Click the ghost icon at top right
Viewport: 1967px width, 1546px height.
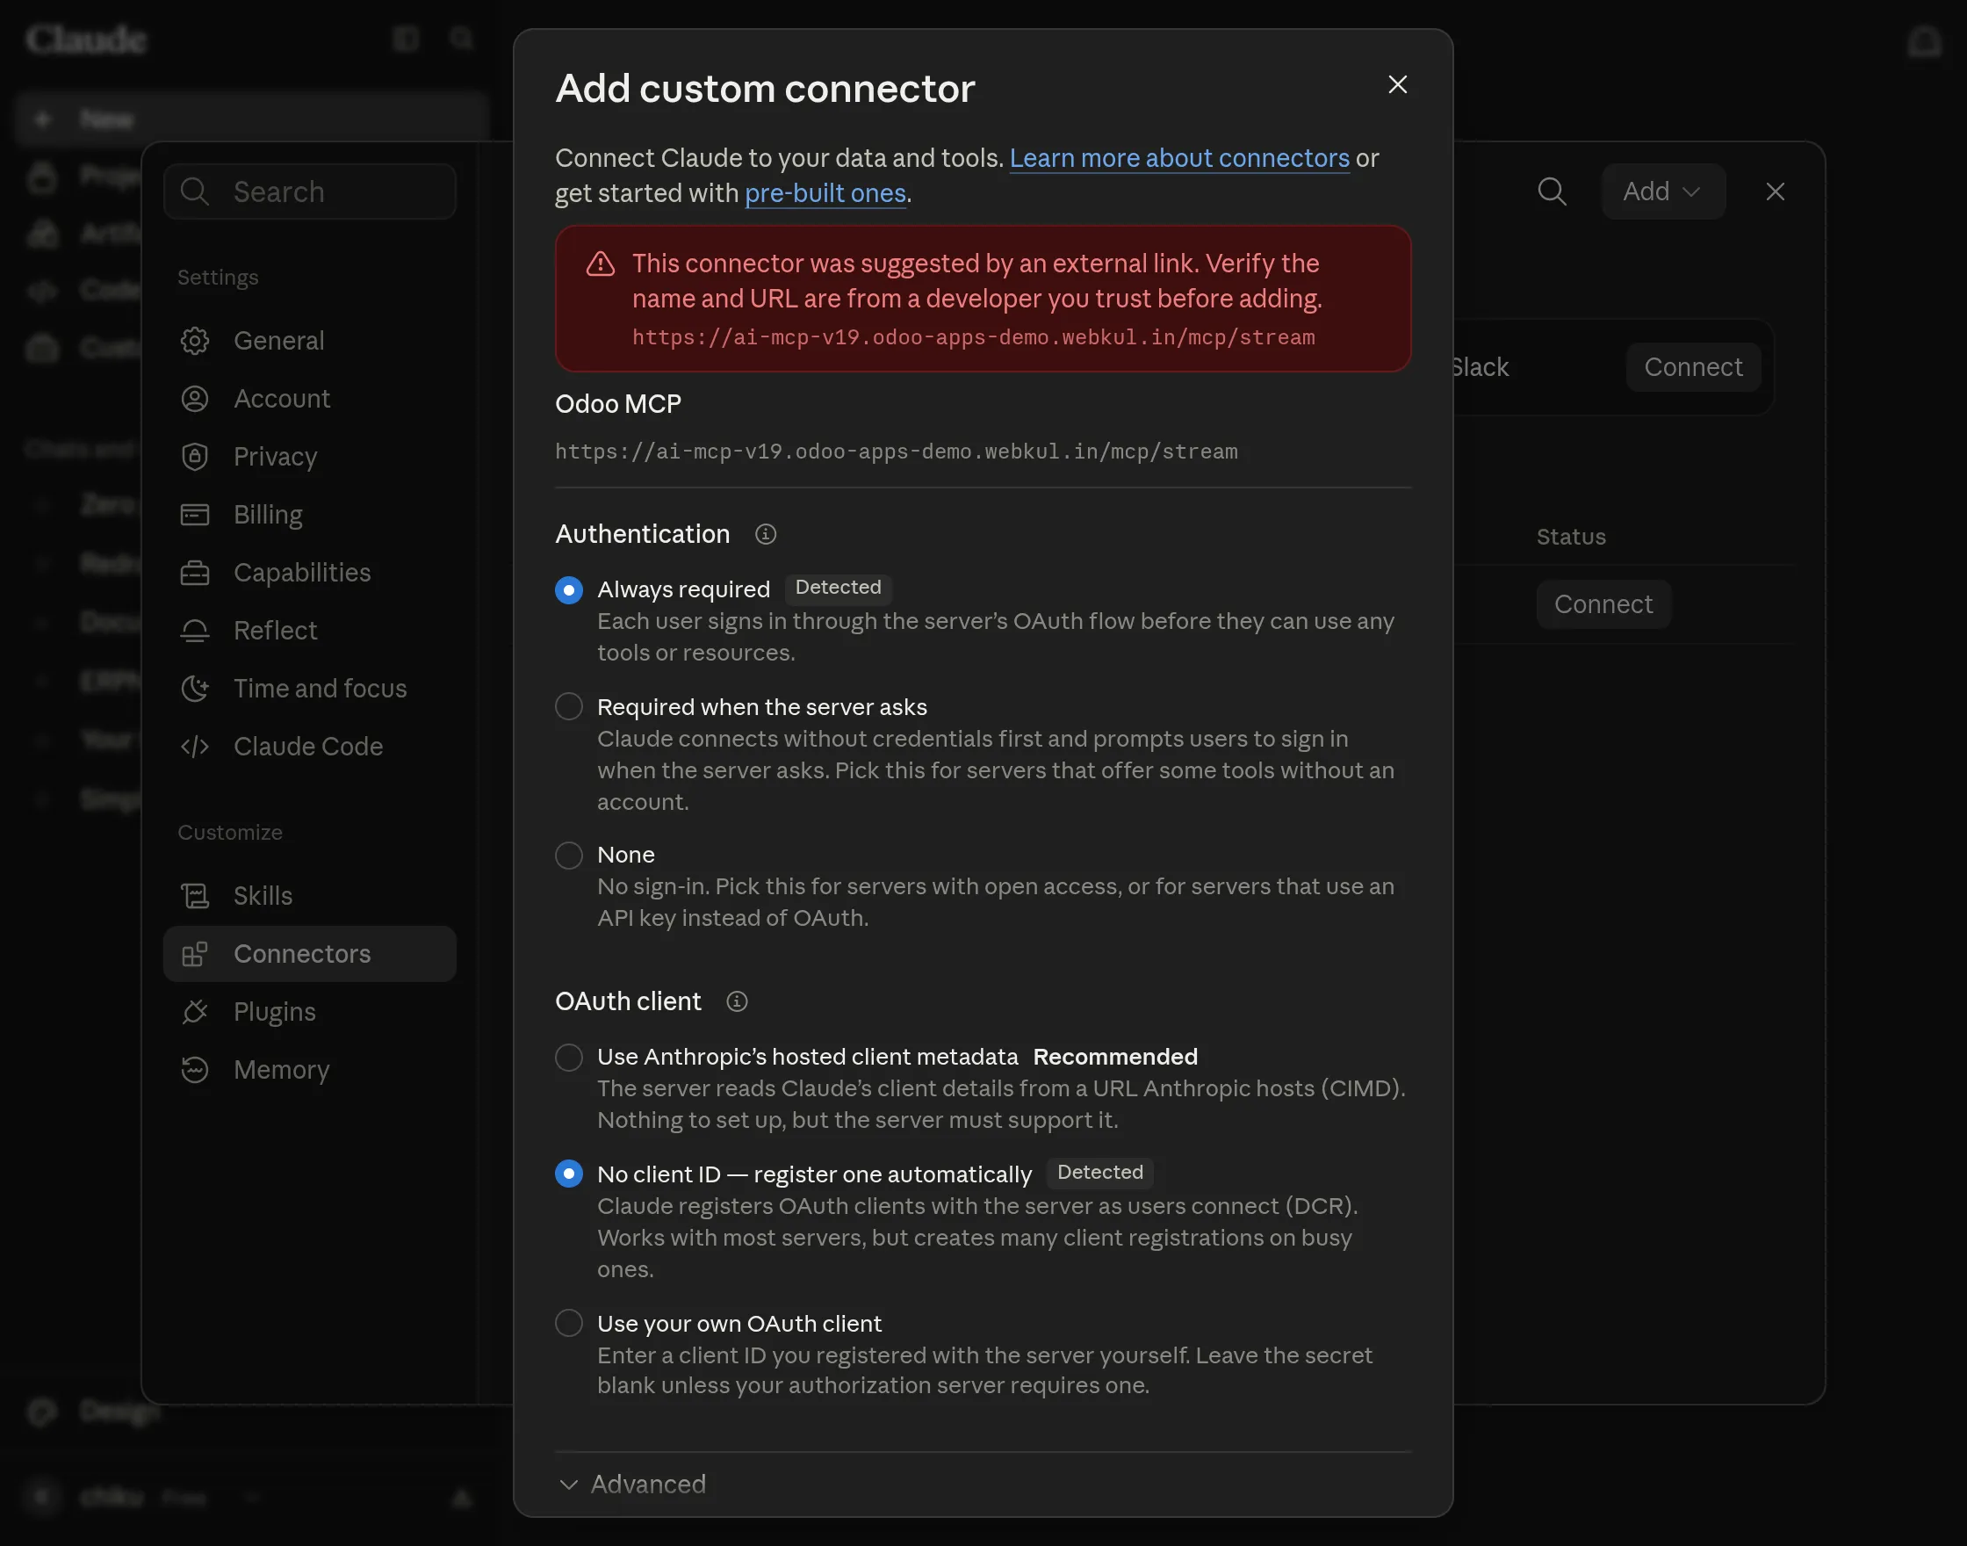(1924, 40)
